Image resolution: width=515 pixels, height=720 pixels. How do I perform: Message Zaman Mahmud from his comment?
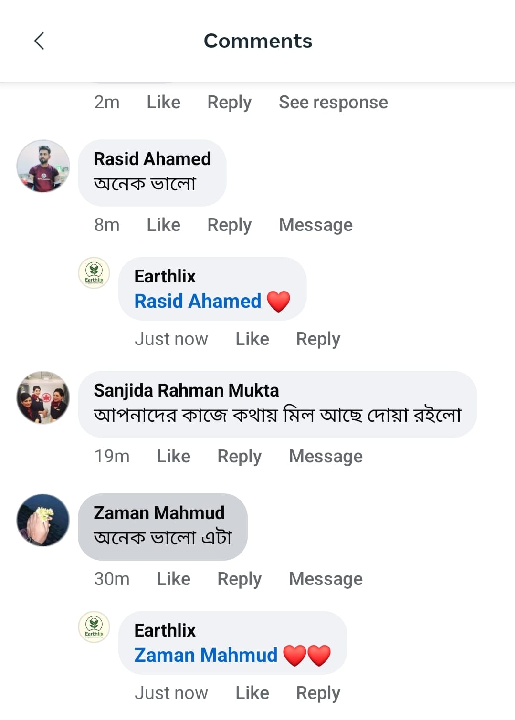326,579
